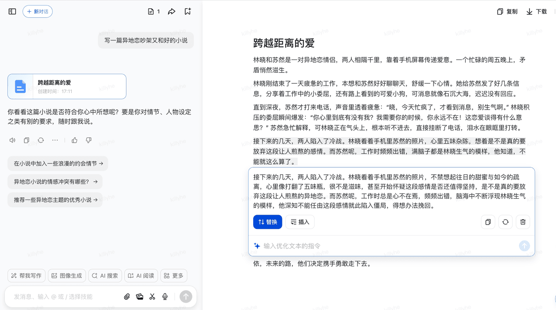Viewport: 556px width, 310px height.
Task: Give the reply a thumbs up
Action: point(75,140)
